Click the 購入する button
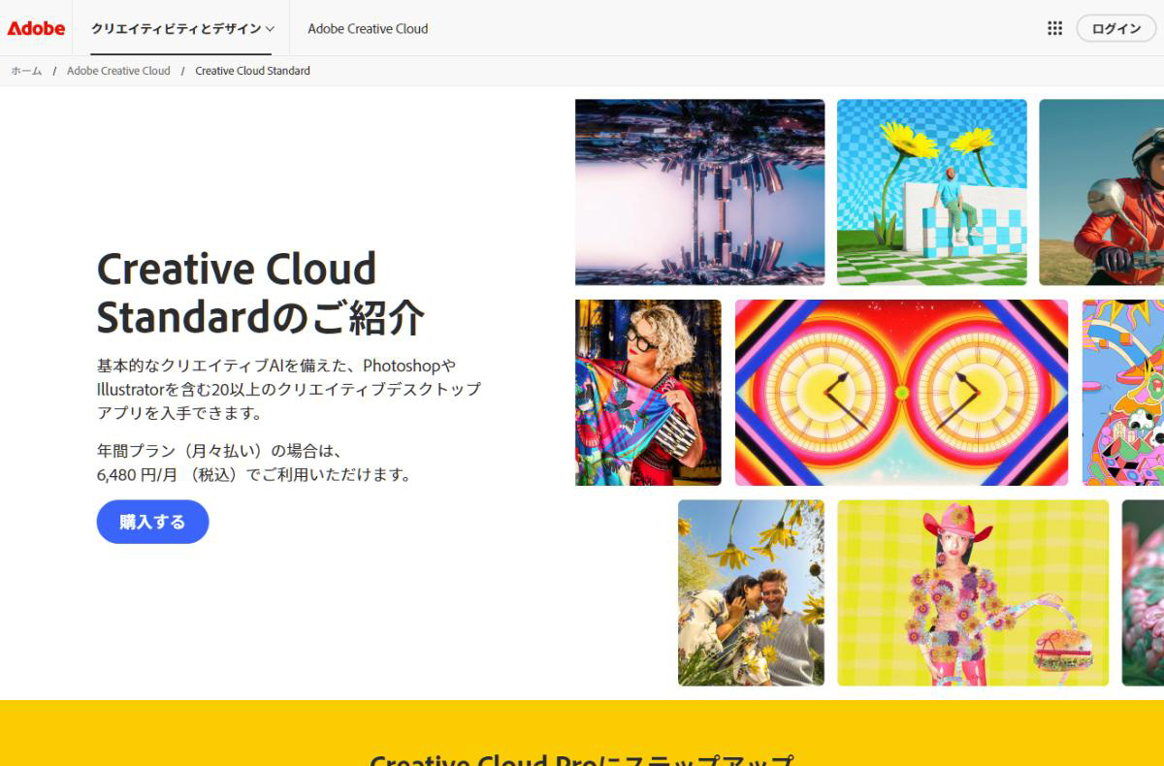The image size is (1164, 766). 152,522
